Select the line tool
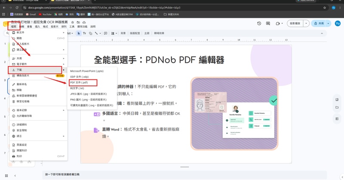Viewport: 344px width, 180px height. (96, 34)
